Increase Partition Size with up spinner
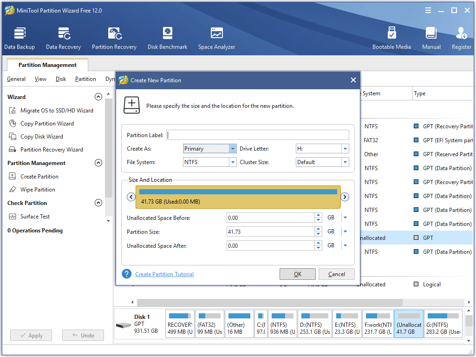Viewport: 476px width, 357px height. 318,229
